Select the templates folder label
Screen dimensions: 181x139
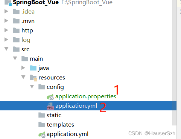click(60, 125)
